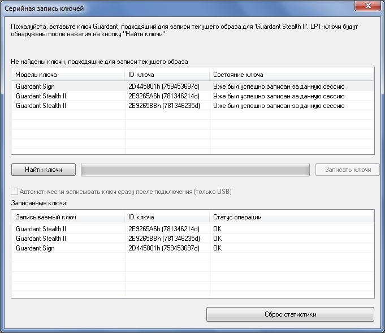The width and height of the screenshot is (385, 333).
Task: Click 'ID ключа' header in found keys list
Action: click(167, 75)
